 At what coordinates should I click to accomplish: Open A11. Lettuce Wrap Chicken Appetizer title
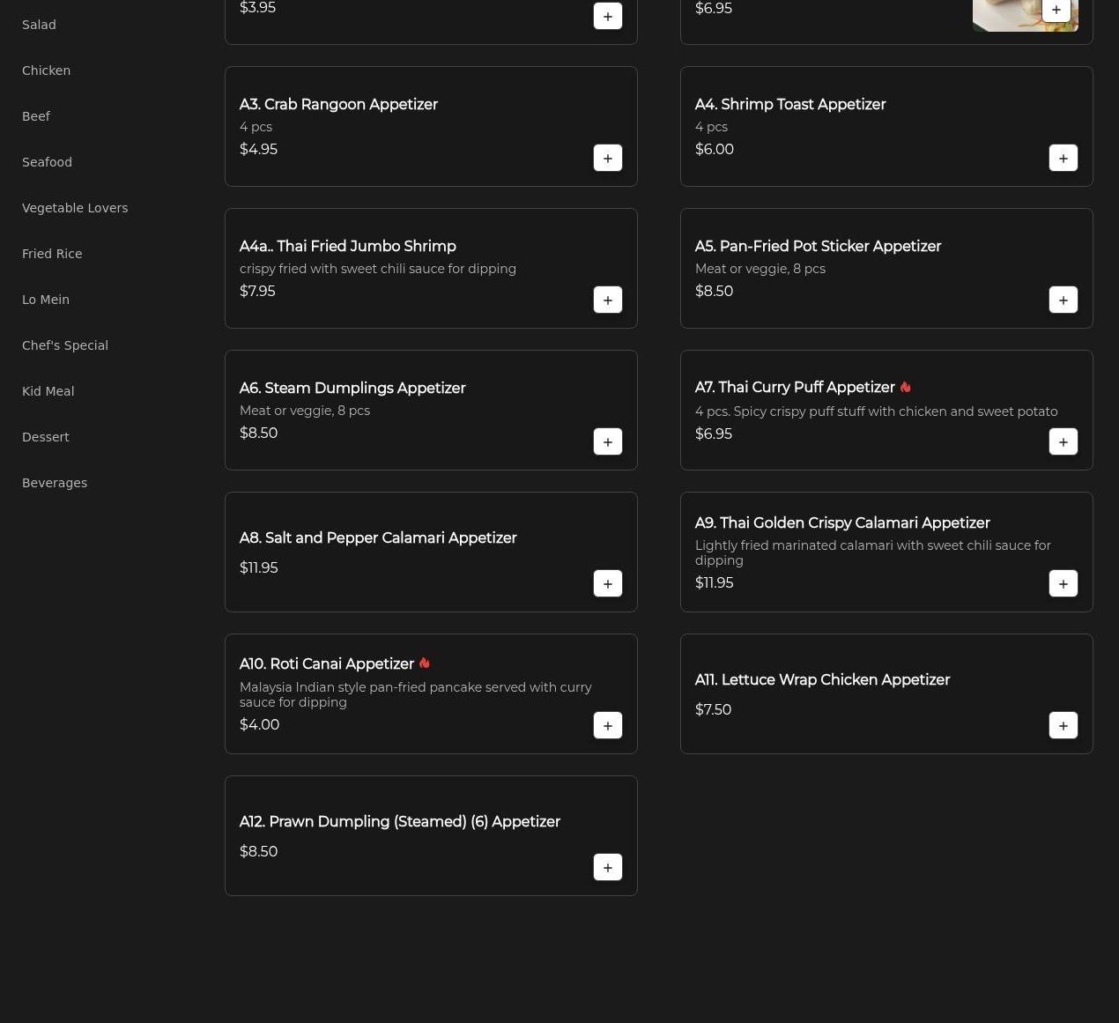point(822,679)
